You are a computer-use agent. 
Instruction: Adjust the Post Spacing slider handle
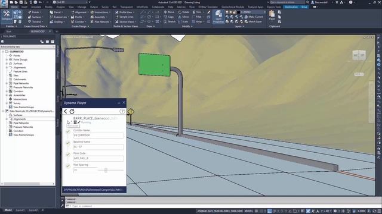pos(106,170)
